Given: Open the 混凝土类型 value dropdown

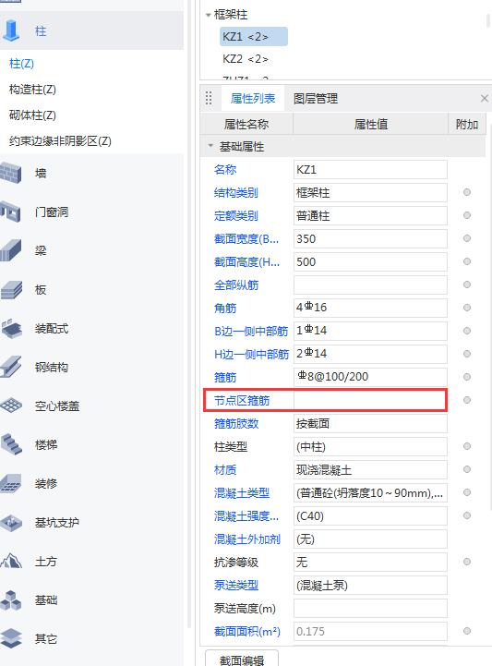Looking at the screenshot, I should coord(370,492).
